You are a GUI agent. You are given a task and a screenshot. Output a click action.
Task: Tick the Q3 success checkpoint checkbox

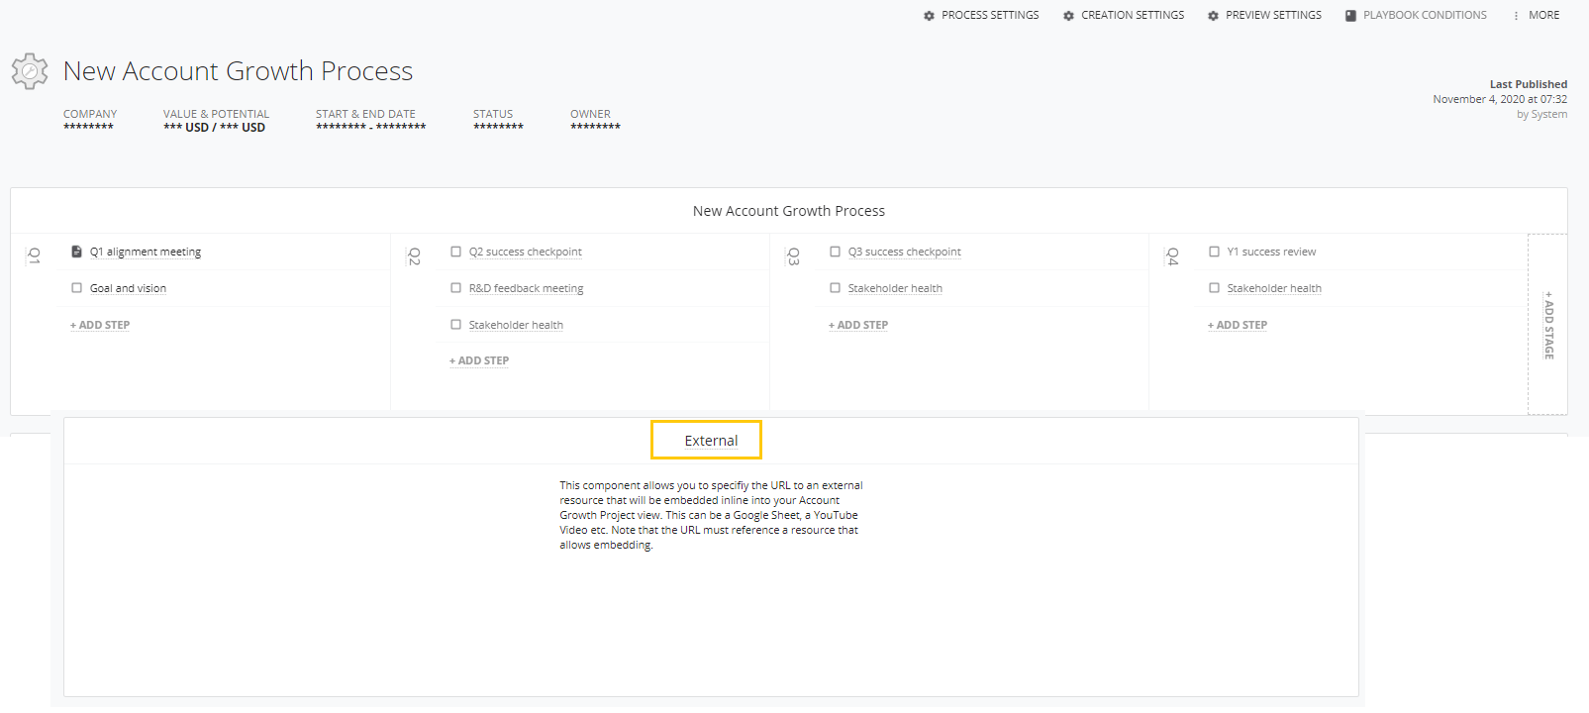[835, 252]
